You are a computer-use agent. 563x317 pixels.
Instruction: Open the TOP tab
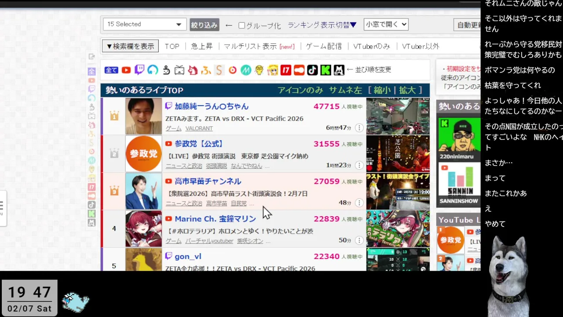172,46
